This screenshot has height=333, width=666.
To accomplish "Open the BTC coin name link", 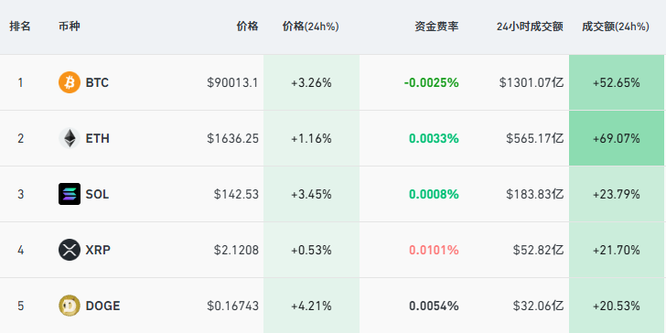I will [97, 82].
